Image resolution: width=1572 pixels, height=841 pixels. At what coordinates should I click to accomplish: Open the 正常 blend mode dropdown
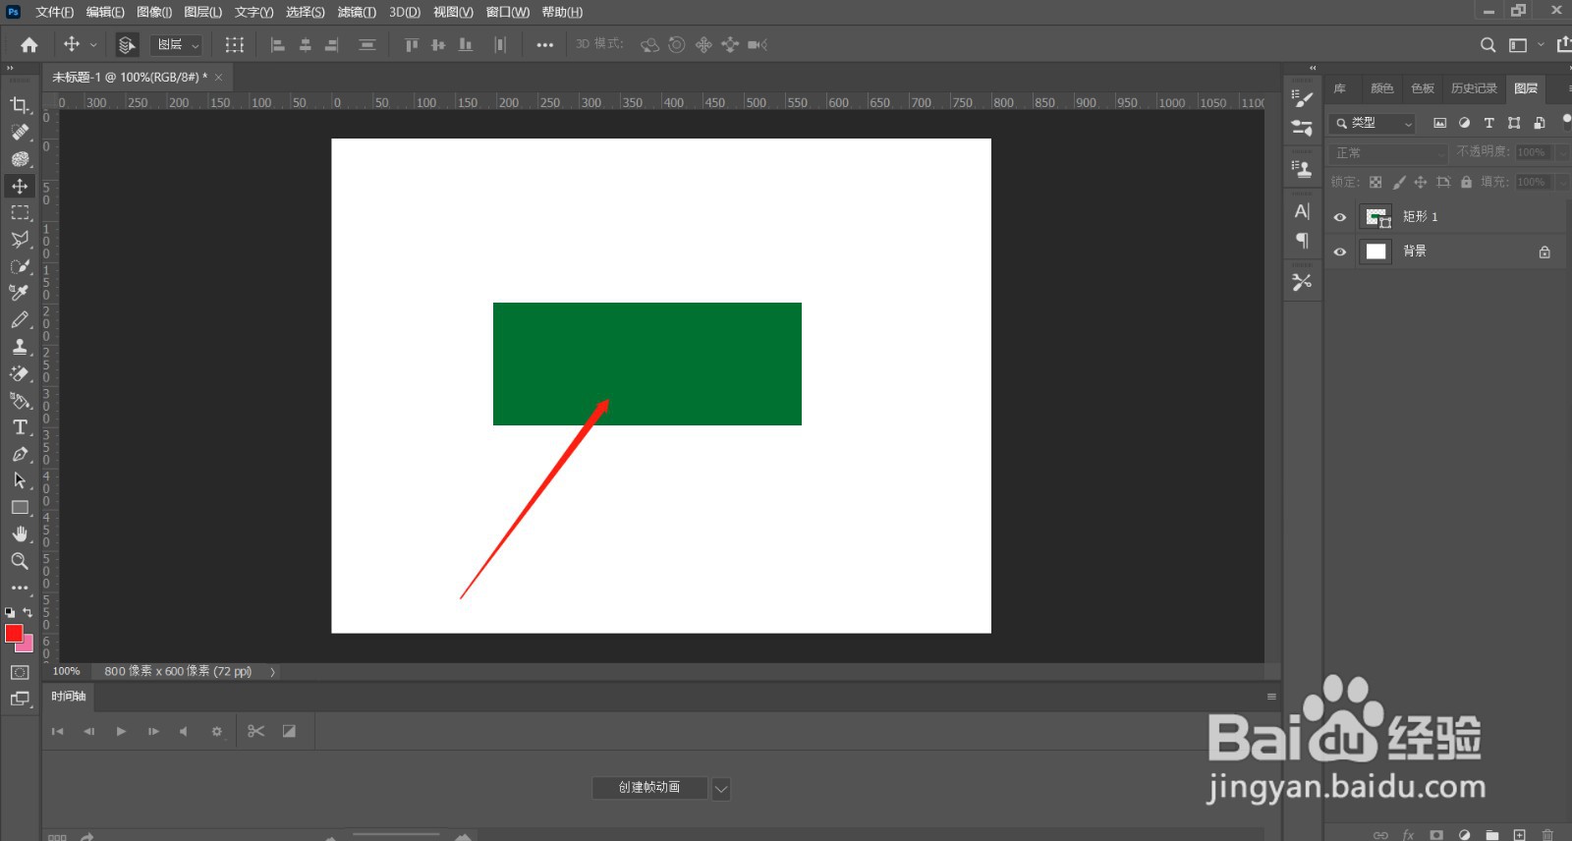(x=1389, y=152)
